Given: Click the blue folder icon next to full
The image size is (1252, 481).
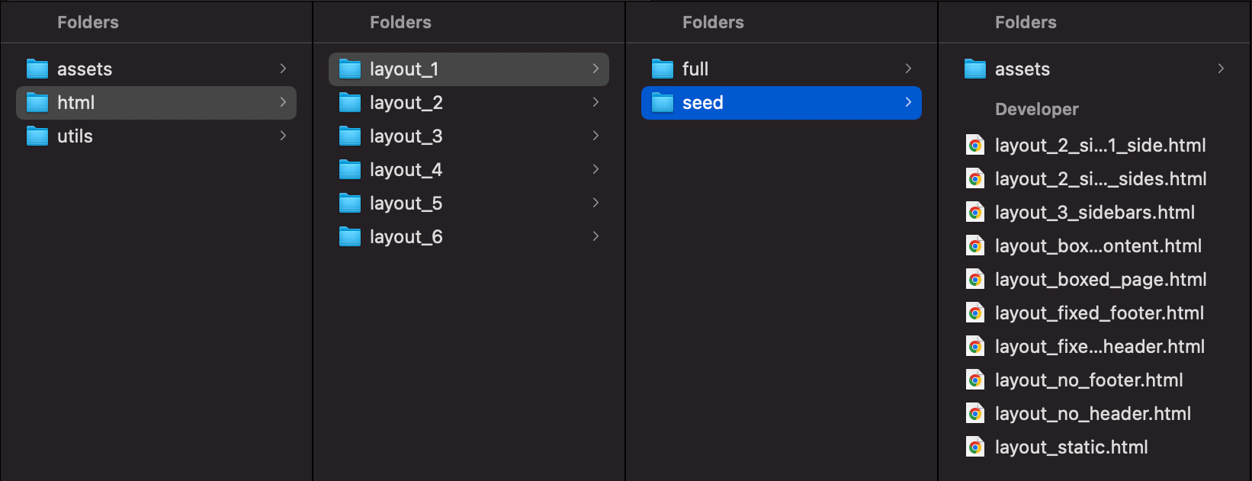Looking at the screenshot, I should click(663, 69).
